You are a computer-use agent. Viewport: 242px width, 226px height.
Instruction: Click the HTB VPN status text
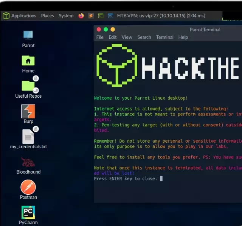point(161,16)
